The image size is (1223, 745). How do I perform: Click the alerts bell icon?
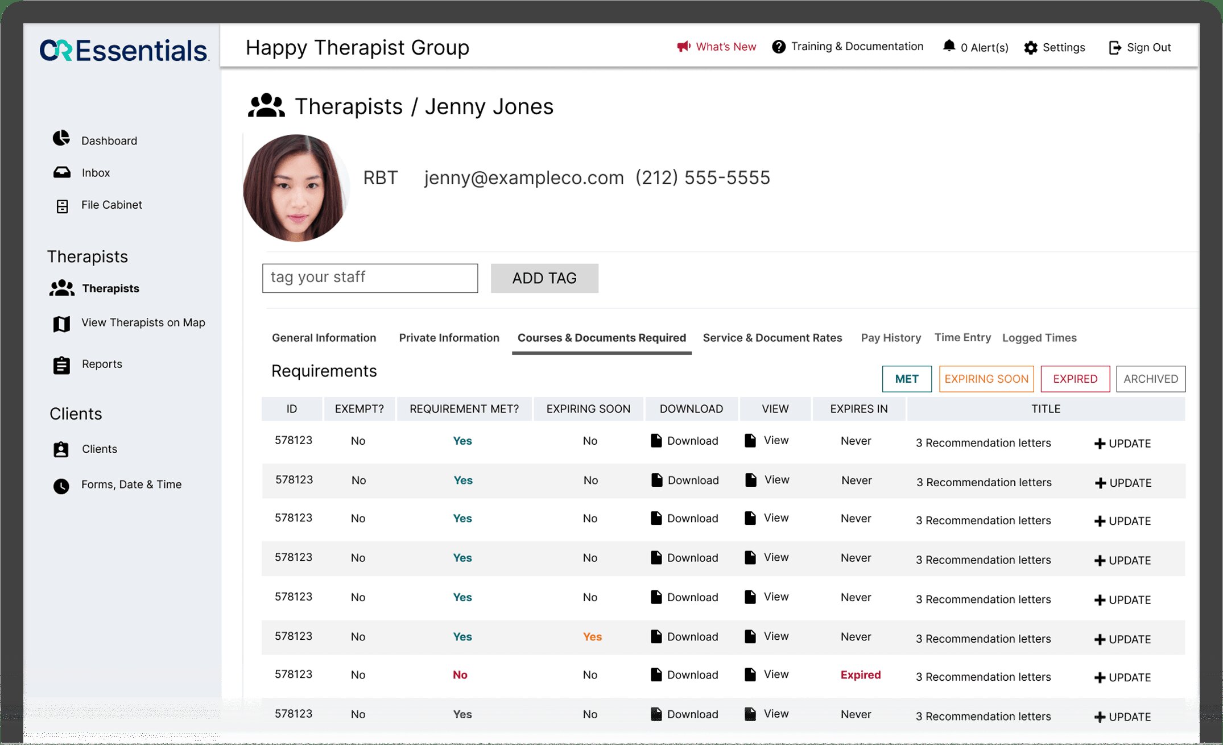point(949,46)
